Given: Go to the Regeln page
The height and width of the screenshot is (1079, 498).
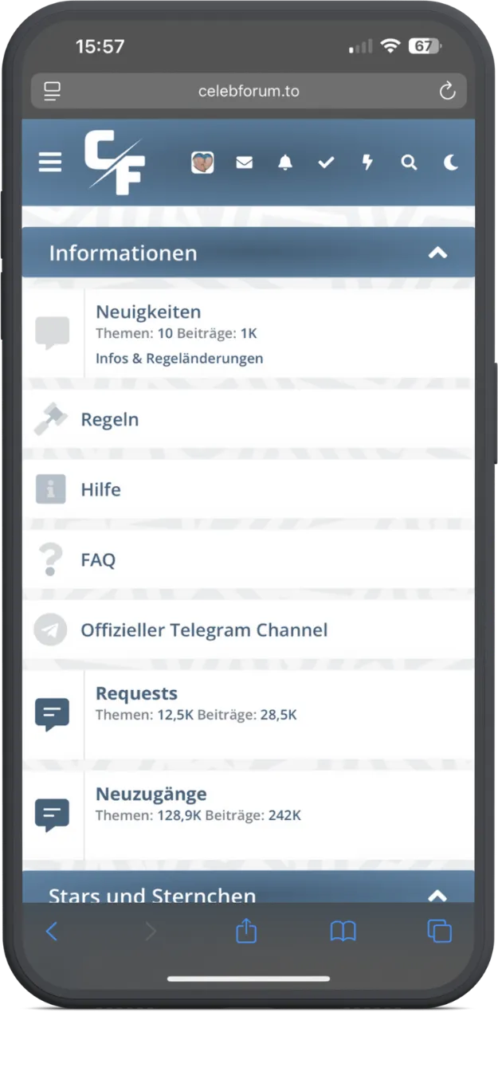Looking at the screenshot, I should click(x=110, y=419).
